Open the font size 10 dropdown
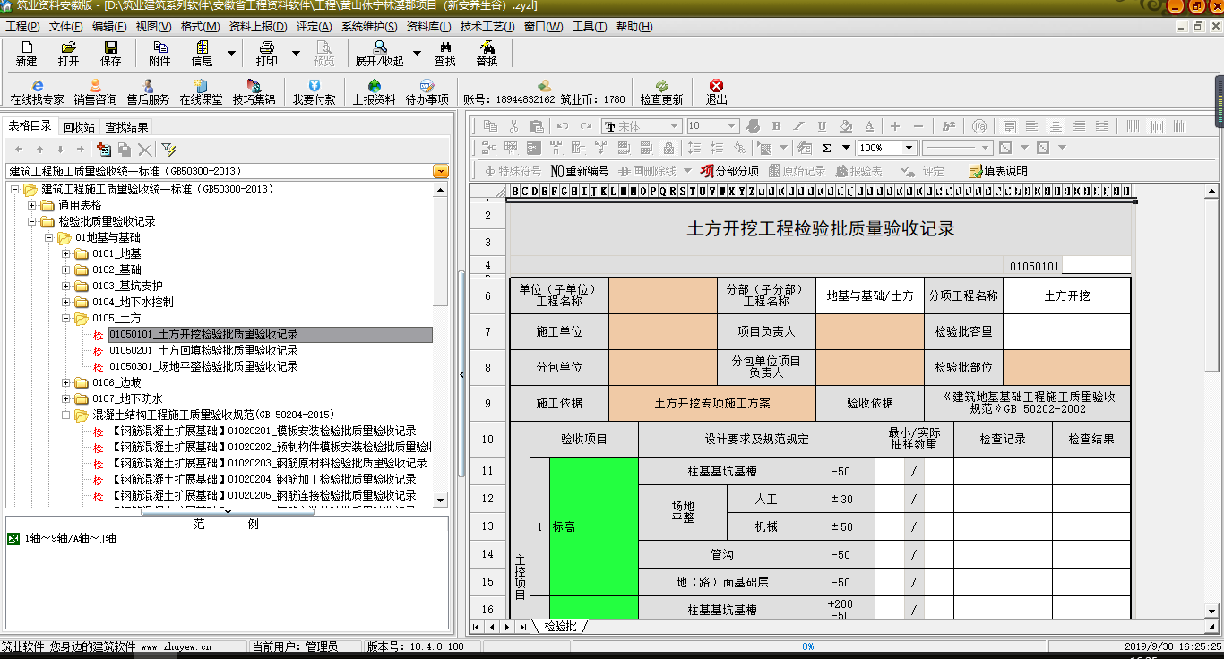Image resolution: width=1224 pixels, height=659 pixels. click(732, 126)
